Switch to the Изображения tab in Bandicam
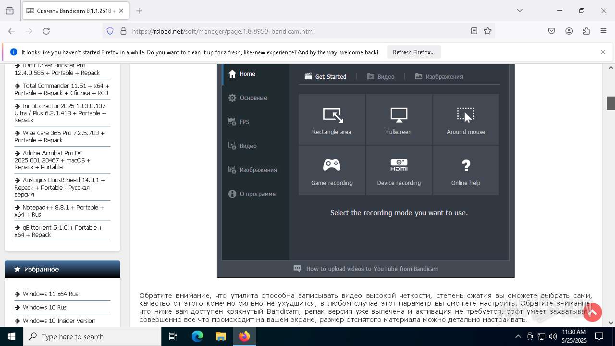The height and width of the screenshot is (346, 615). (439, 76)
